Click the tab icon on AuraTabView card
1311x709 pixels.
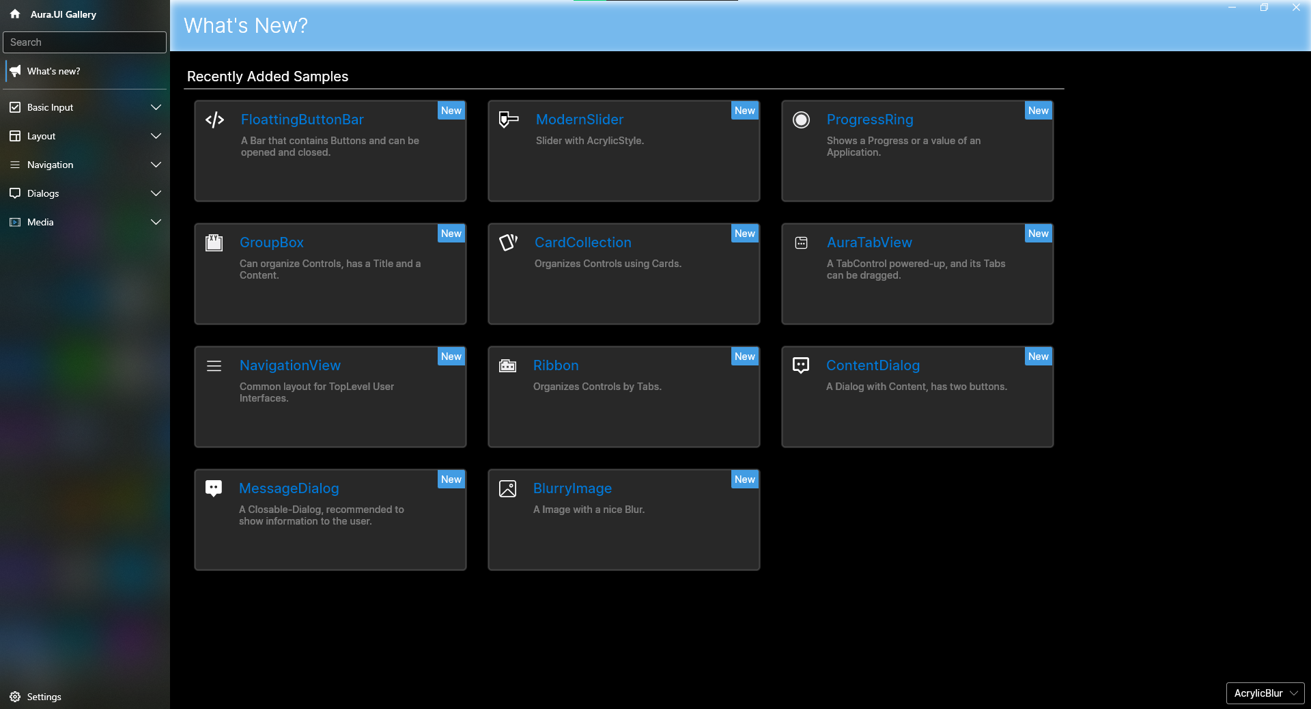pos(802,242)
